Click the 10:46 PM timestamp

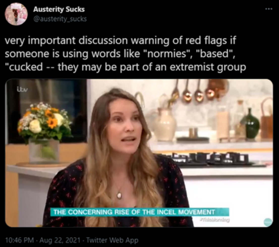click(20, 240)
